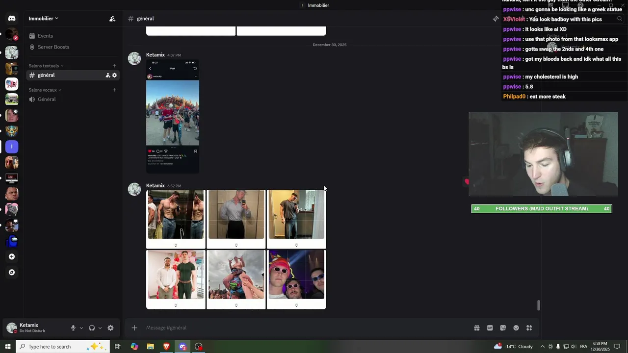The image size is (628, 353).
Task: Click chat scrollbar thumb
Action: 539,305
